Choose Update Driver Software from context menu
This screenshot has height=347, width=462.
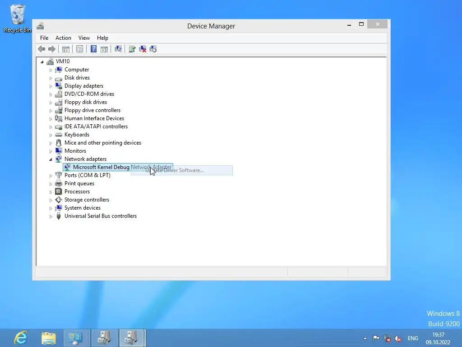[x=182, y=170]
